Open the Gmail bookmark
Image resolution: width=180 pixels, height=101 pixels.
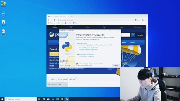(x=61, y=23)
